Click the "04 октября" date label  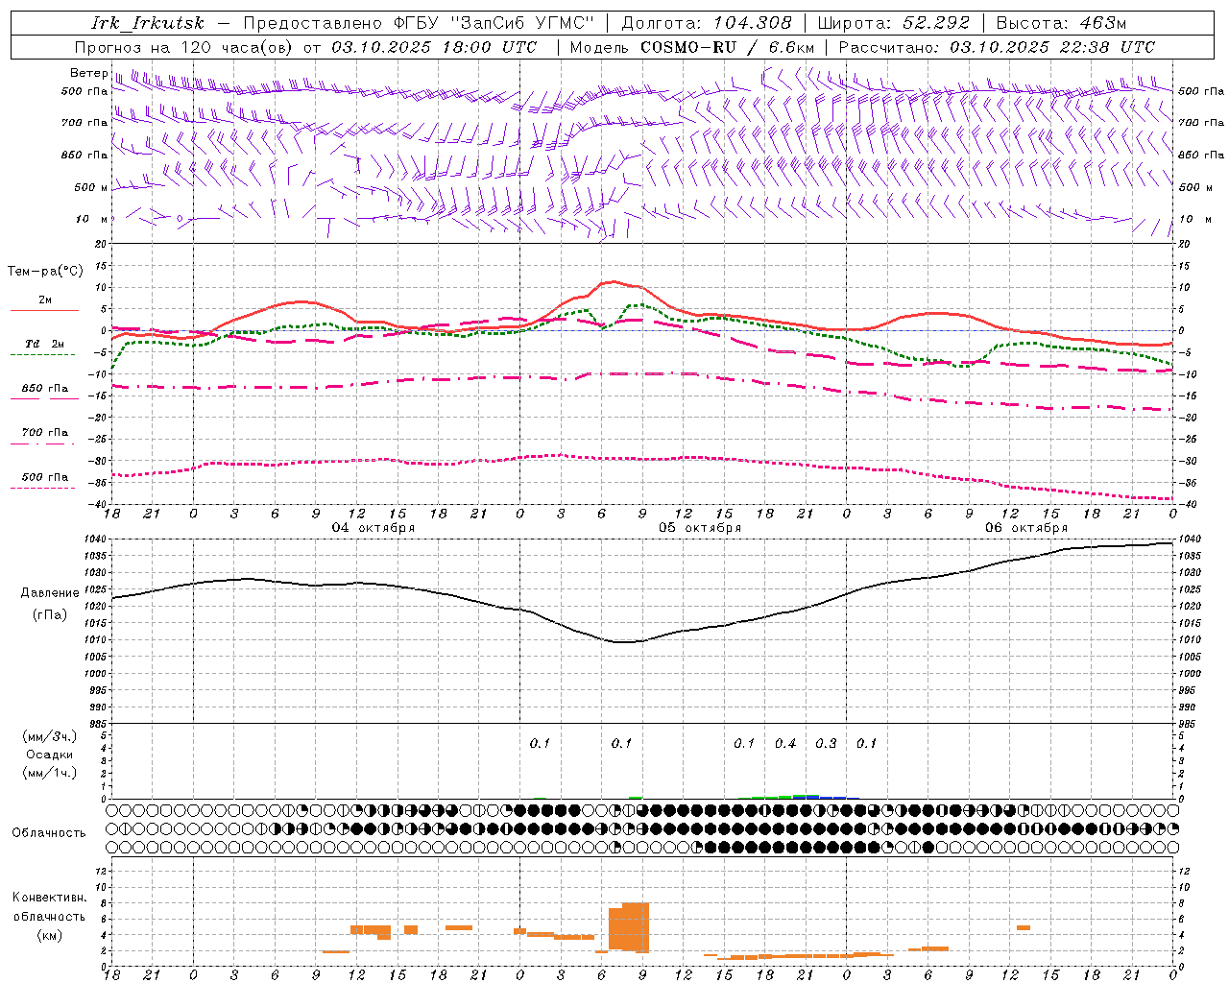pos(374,528)
